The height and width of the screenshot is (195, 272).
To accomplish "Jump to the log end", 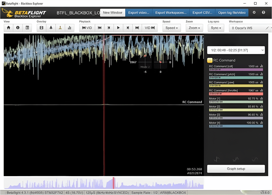I will [x=137, y=28].
